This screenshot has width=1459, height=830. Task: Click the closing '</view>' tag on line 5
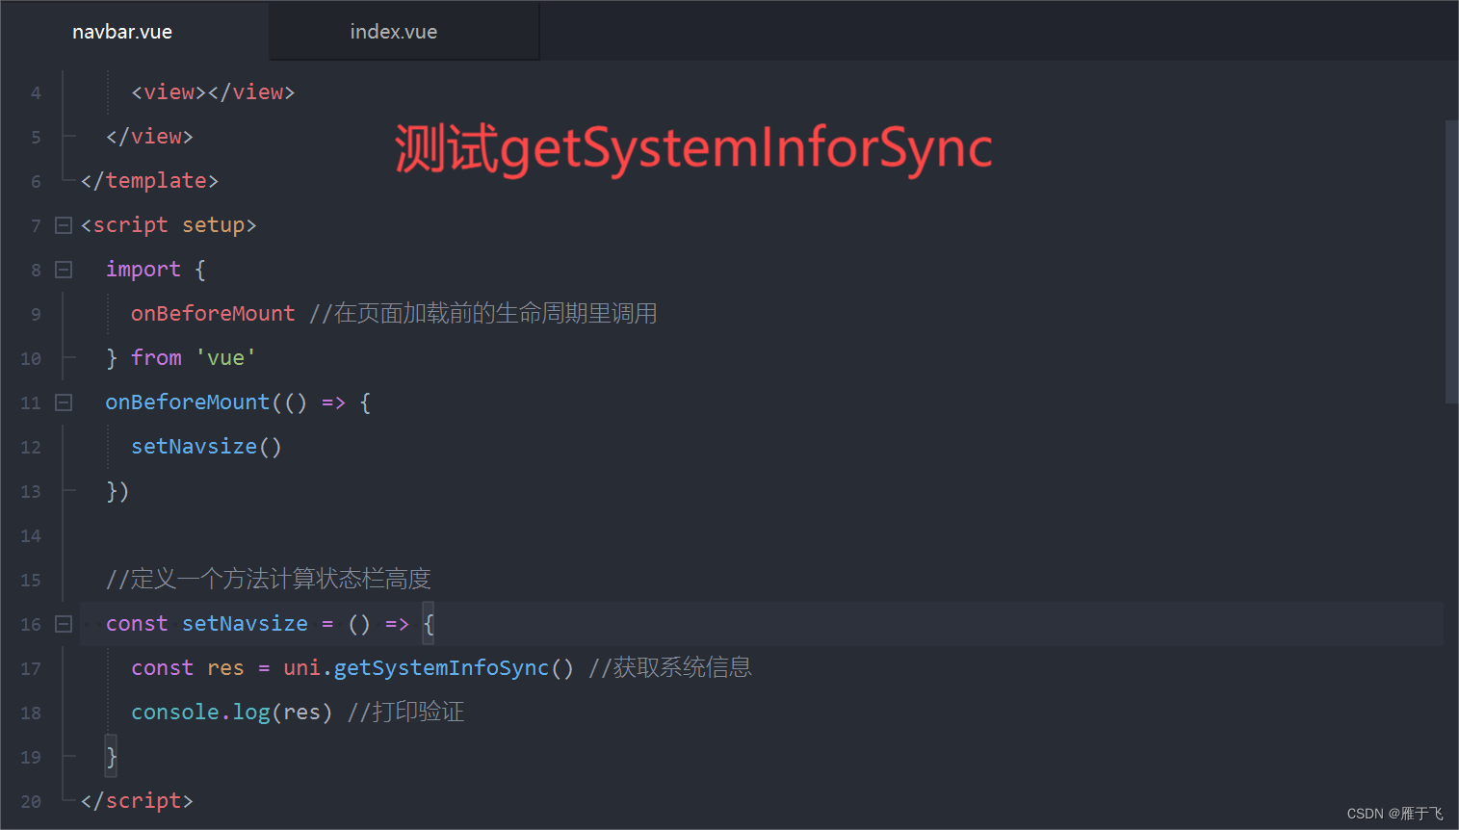pyautogui.click(x=149, y=137)
